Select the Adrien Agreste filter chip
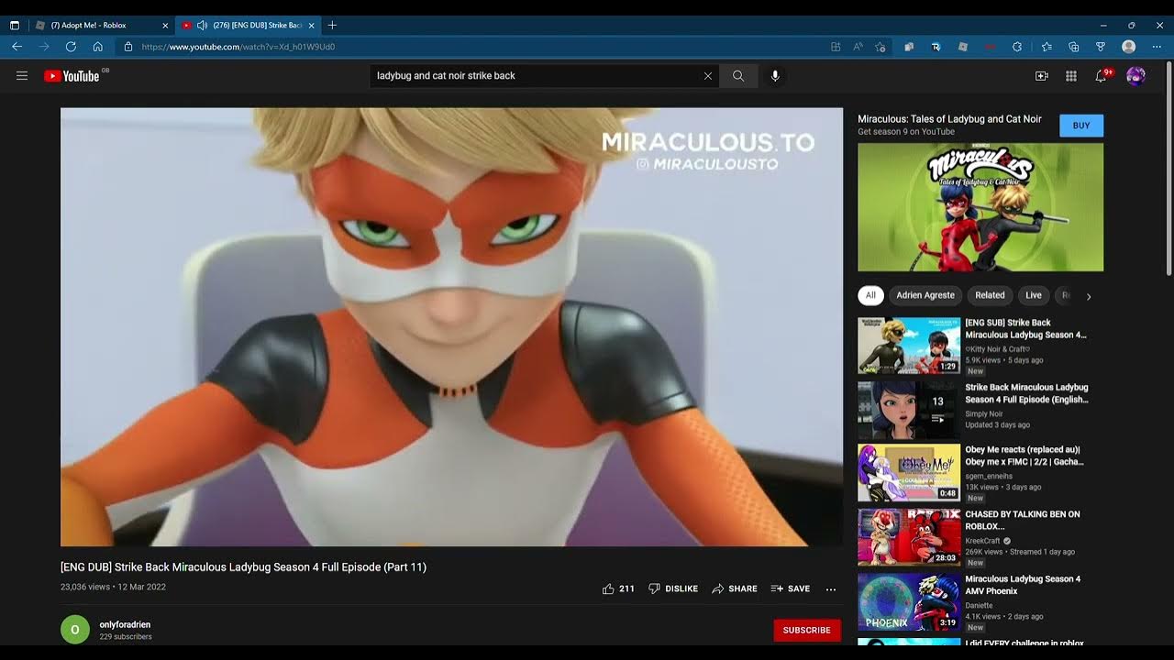Image resolution: width=1174 pixels, height=660 pixels. [925, 295]
